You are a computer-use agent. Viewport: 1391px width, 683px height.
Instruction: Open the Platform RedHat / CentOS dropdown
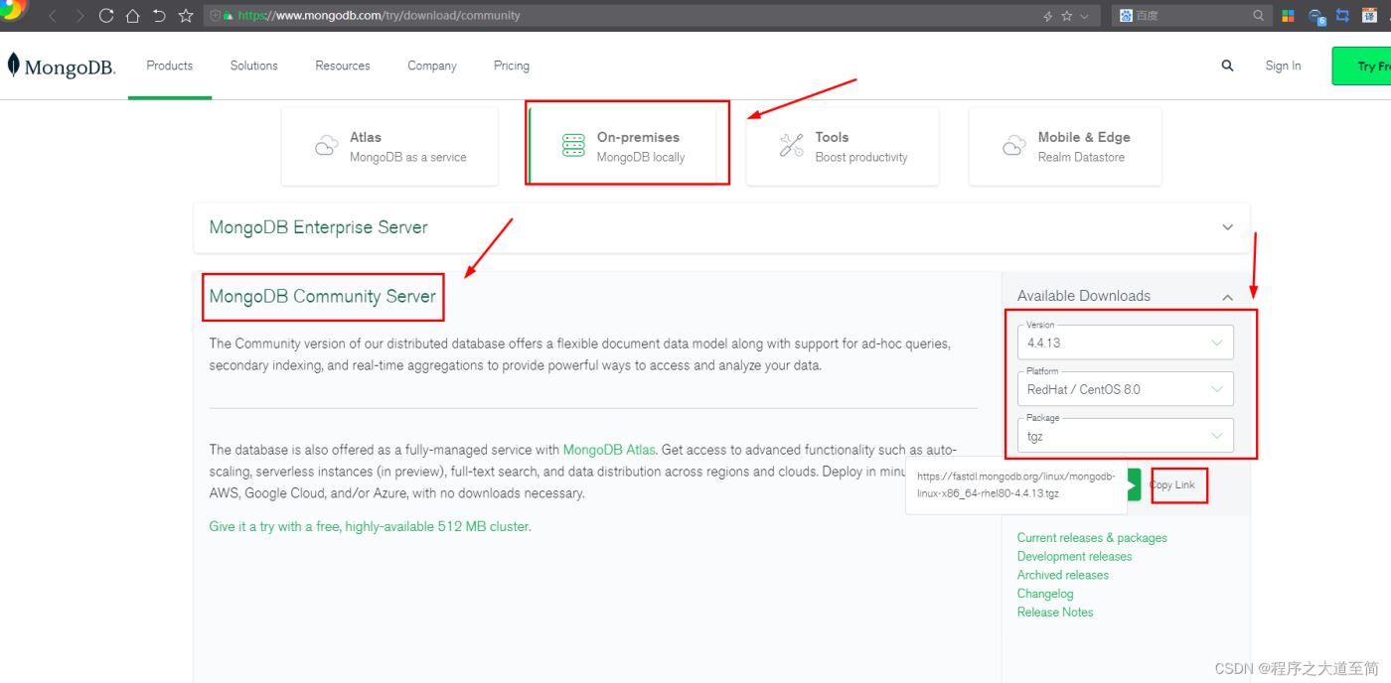[1125, 389]
